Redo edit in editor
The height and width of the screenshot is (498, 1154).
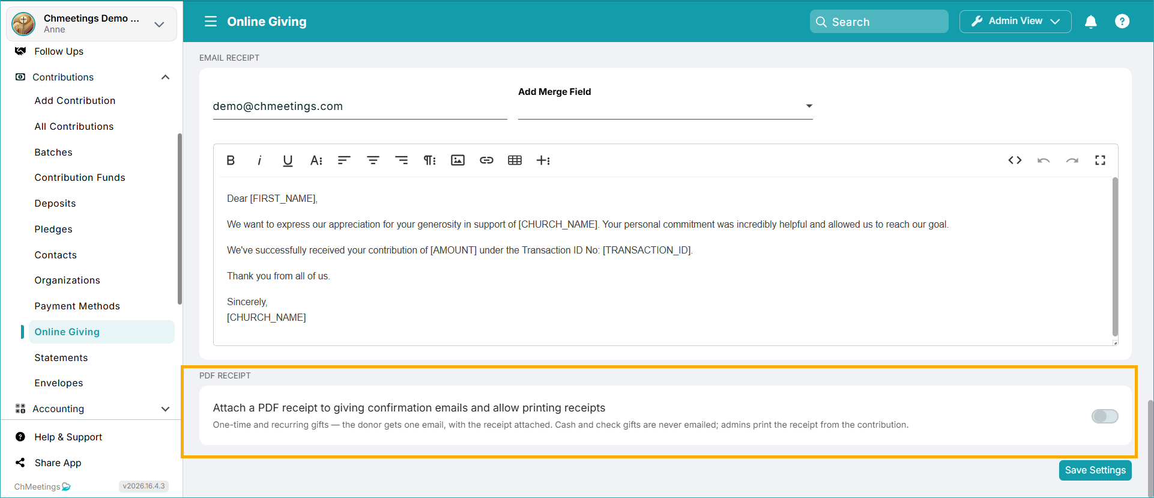click(1072, 160)
